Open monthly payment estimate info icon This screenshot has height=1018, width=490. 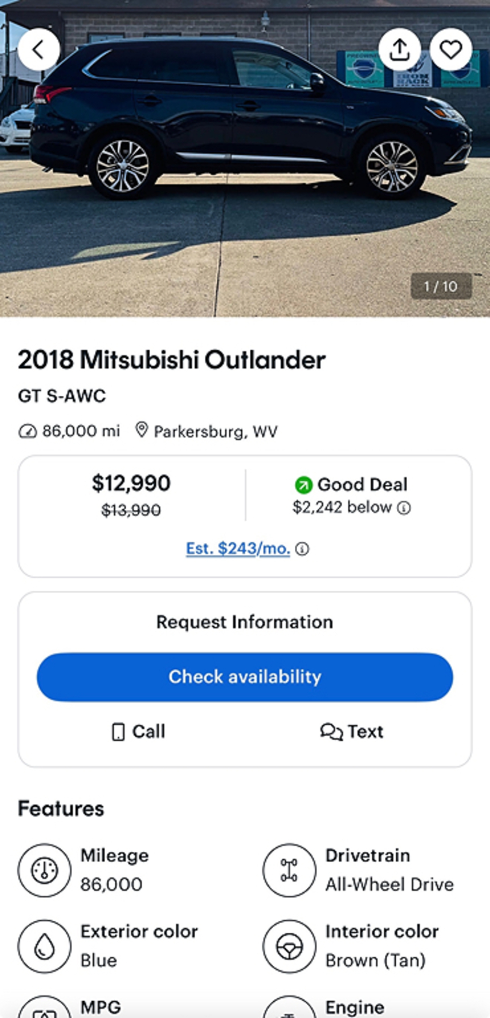click(302, 549)
